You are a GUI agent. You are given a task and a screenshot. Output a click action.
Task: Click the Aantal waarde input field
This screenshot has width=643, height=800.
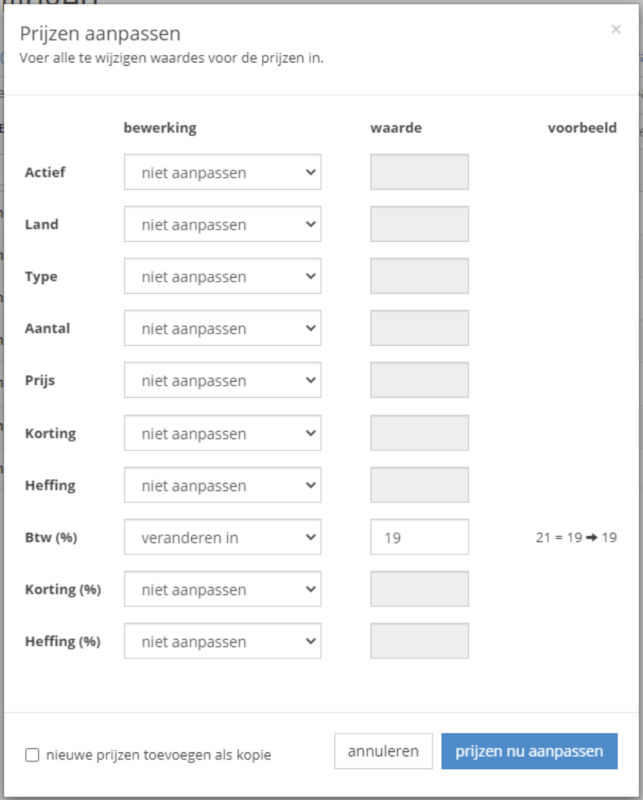(420, 328)
